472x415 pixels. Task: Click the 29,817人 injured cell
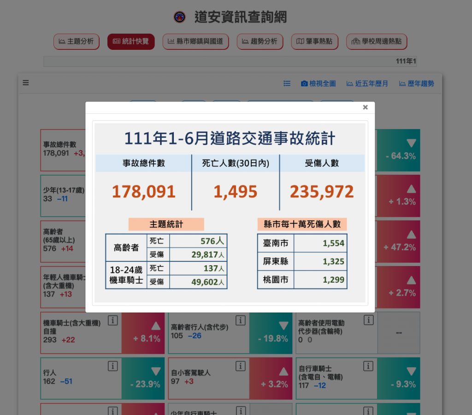click(198, 255)
